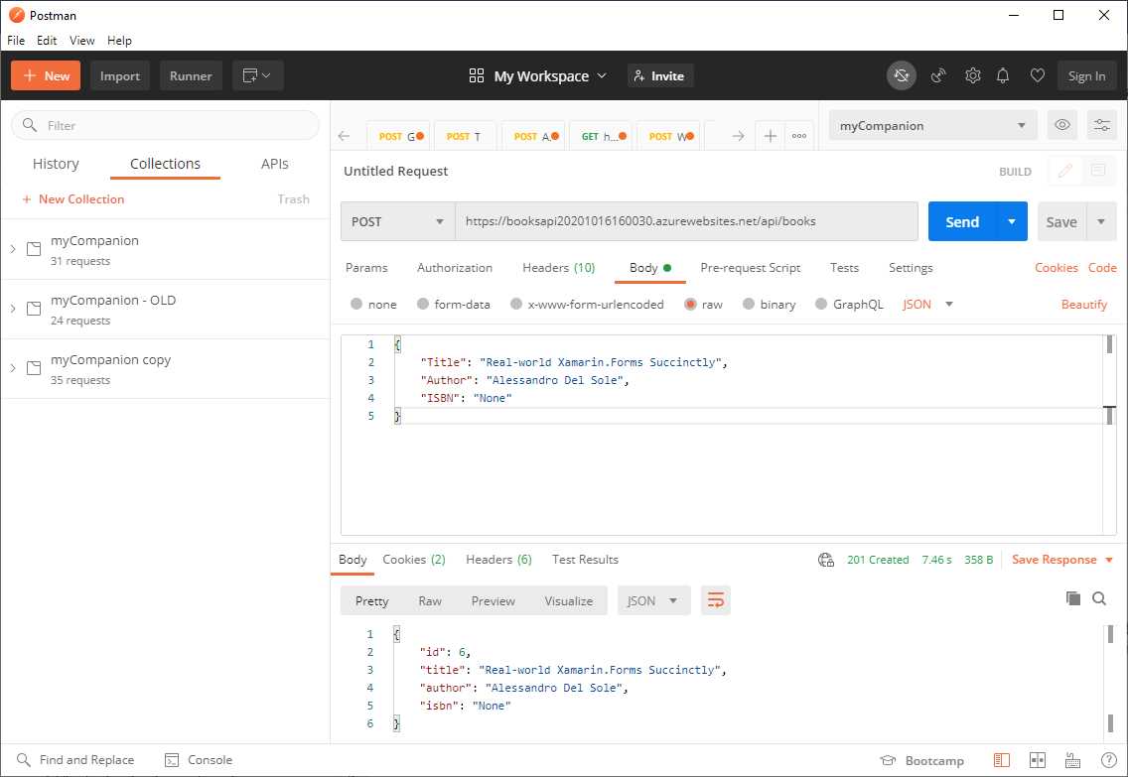Click the Help question mark icon
The width and height of the screenshot is (1128, 777).
[1107, 759]
